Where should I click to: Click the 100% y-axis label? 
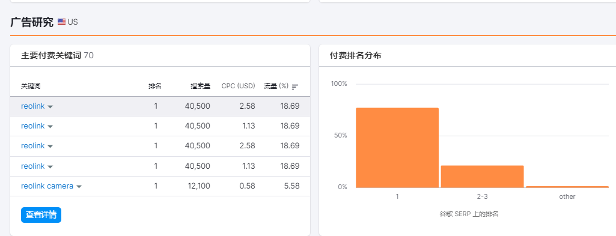(x=338, y=83)
